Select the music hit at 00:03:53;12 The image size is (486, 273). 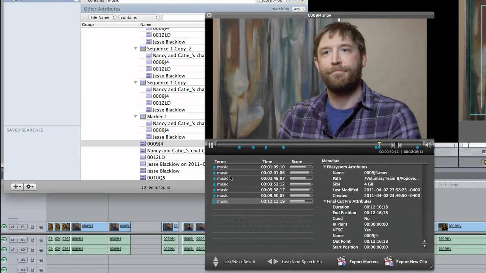click(263, 184)
